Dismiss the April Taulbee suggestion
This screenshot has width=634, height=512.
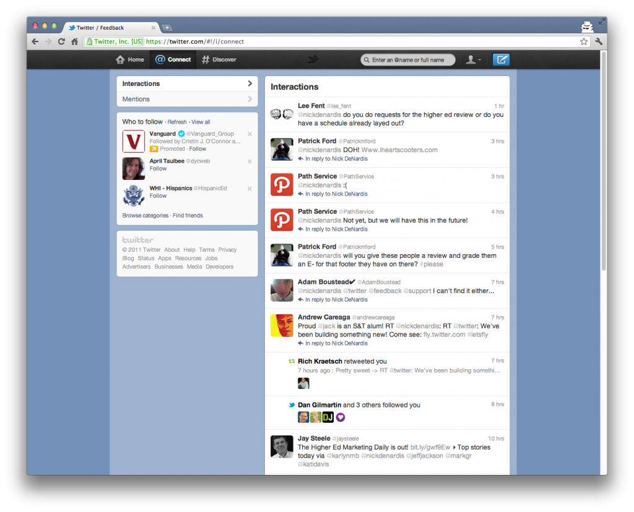point(250,161)
